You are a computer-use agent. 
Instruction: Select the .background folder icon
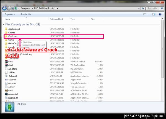(x=6, y=29)
